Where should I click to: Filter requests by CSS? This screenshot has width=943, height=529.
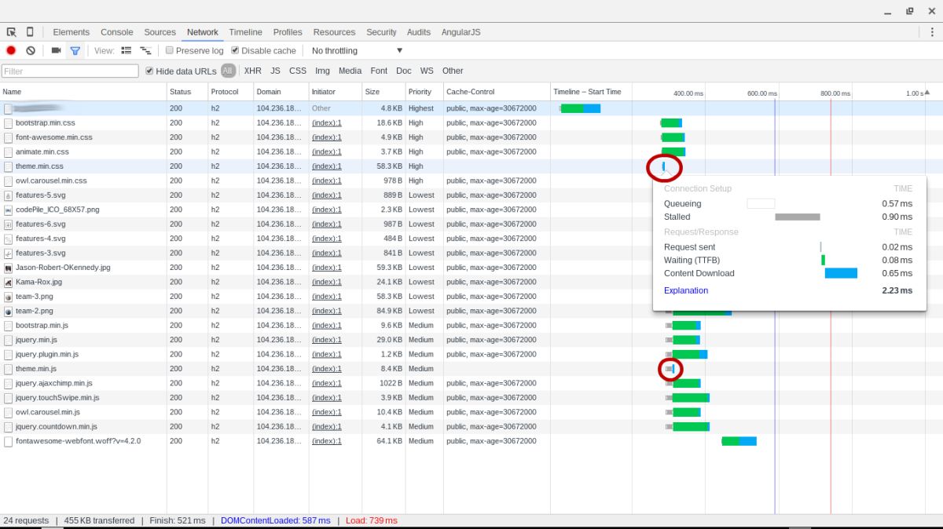click(298, 71)
